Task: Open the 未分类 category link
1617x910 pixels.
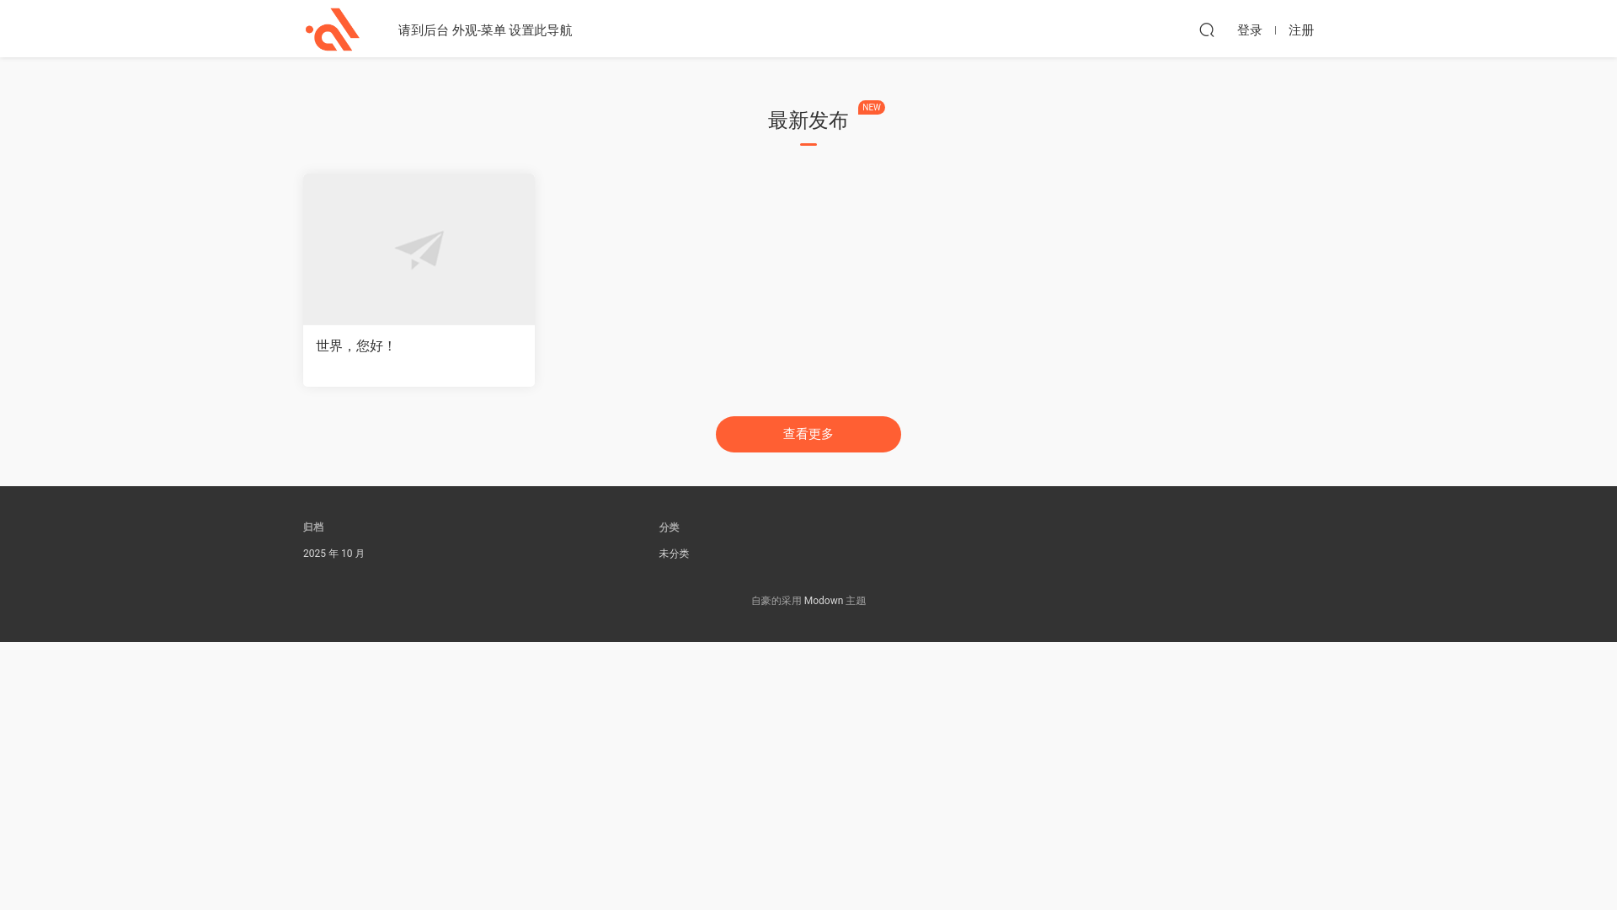Action: 673,554
